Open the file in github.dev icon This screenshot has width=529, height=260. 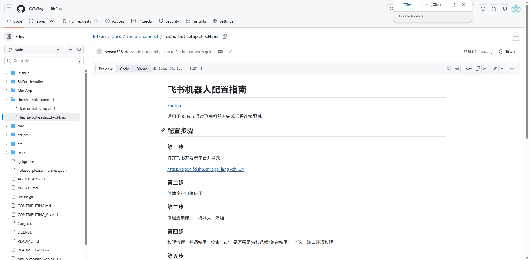447,69
